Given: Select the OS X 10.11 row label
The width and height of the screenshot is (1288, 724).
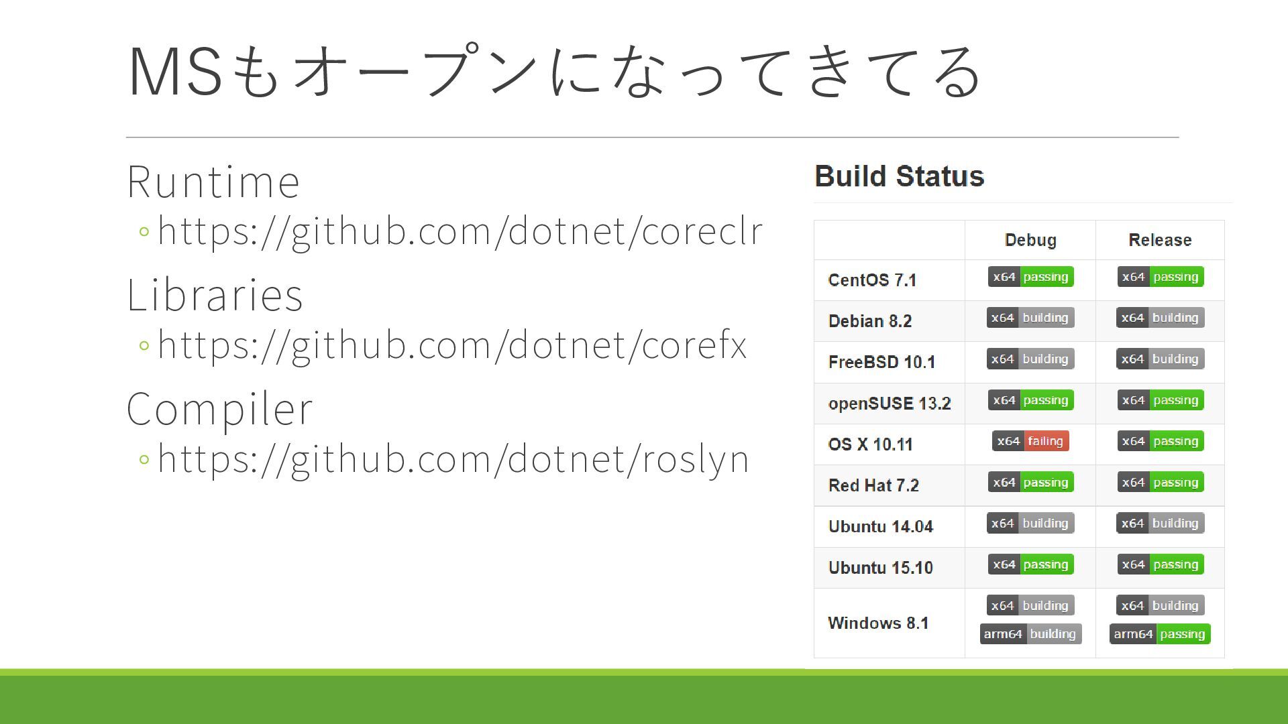Looking at the screenshot, I should point(870,444).
